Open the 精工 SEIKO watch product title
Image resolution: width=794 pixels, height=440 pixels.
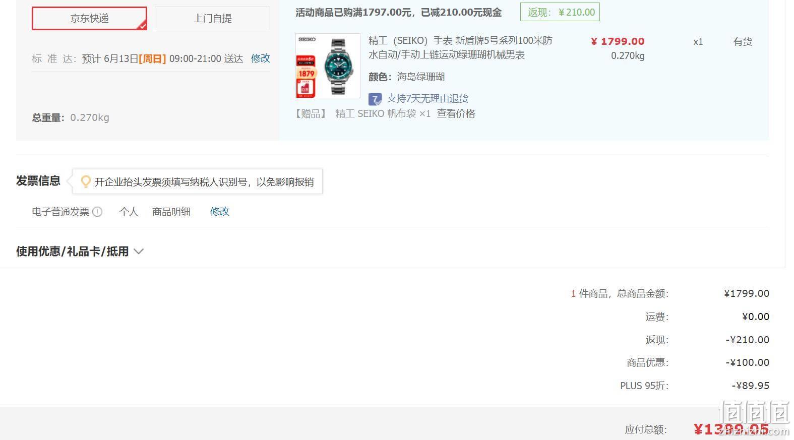coord(460,47)
